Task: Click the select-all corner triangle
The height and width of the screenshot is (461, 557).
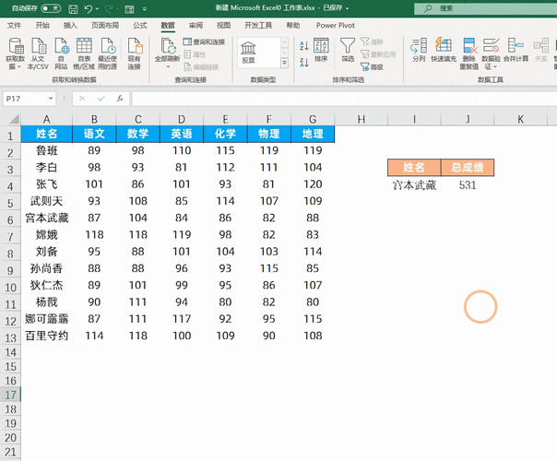Action: (x=14, y=119)
